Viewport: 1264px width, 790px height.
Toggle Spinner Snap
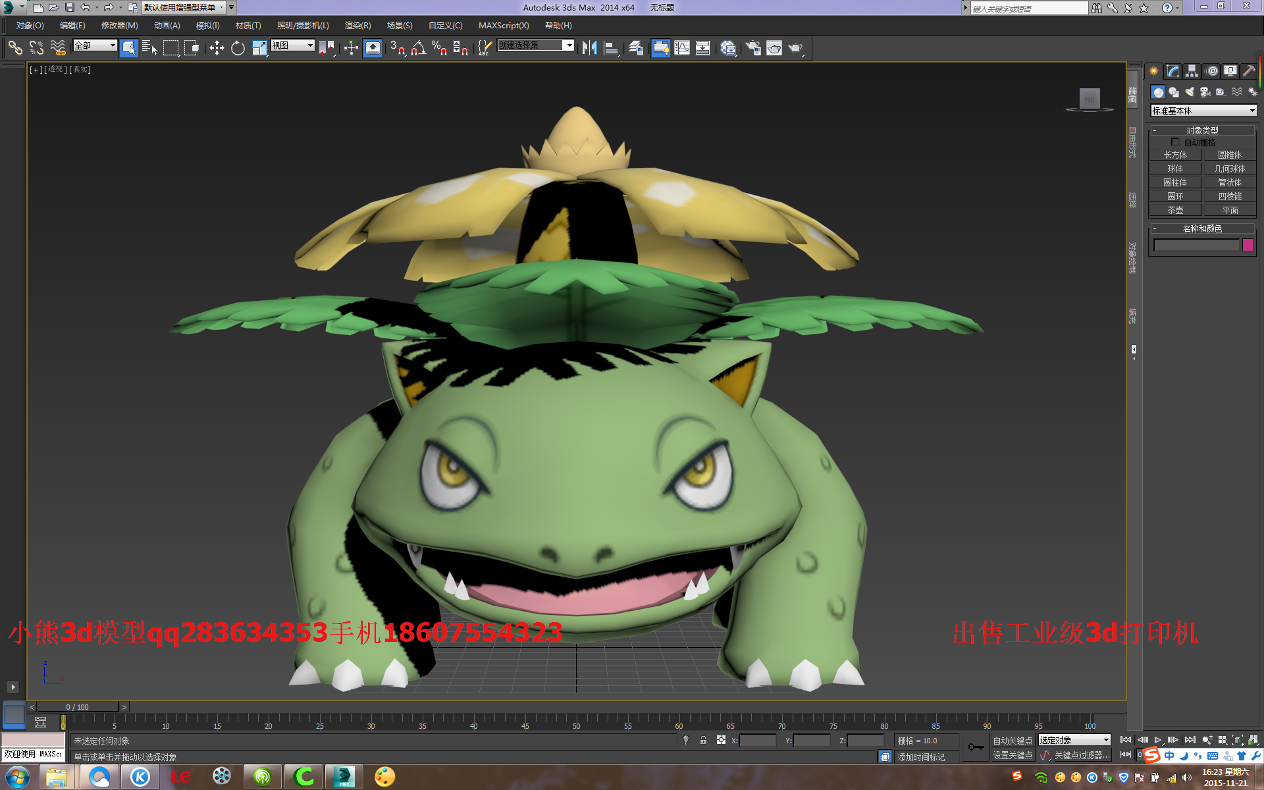click(x=461, y=47)
